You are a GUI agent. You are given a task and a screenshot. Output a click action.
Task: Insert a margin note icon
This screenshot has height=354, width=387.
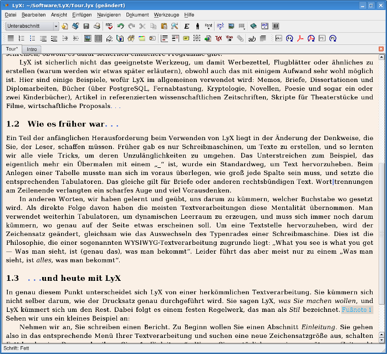point(175,38)
